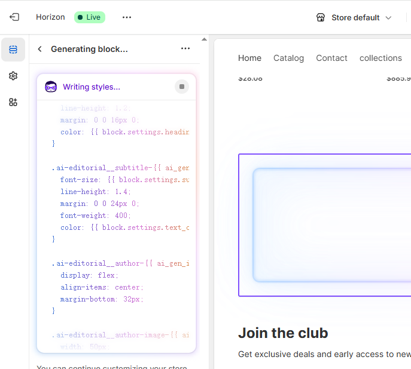Select the Join the club heading
411x369 pixels.
[283, 333]
